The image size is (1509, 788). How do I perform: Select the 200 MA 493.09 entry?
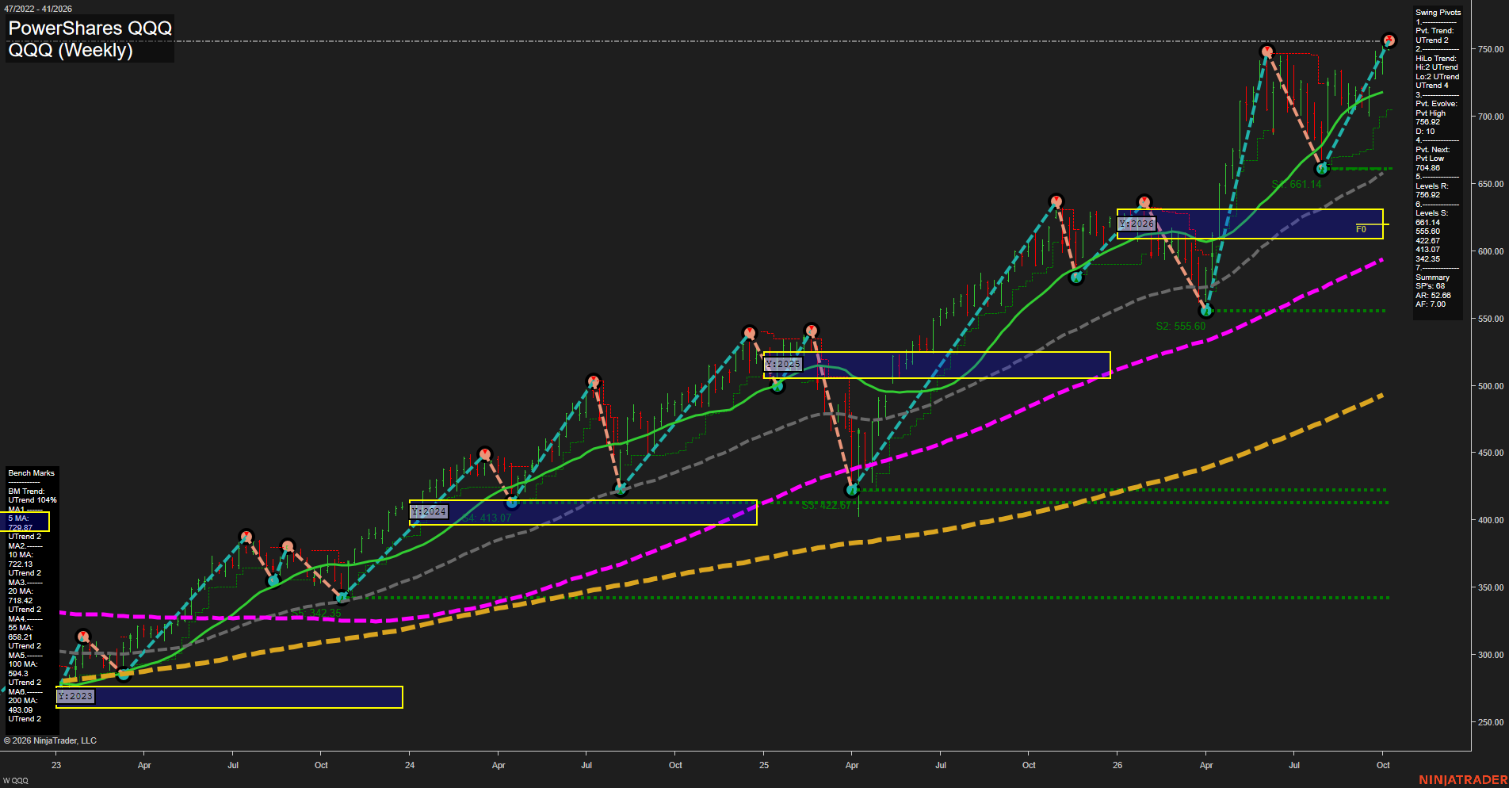pyautogui.click(x=23, y=706)
